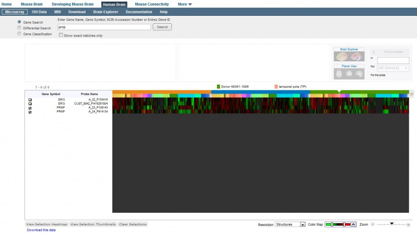Open the Developing Mouse Brain section
The height and width of the screenshot is (233, 417).
(x=72, y=4)
